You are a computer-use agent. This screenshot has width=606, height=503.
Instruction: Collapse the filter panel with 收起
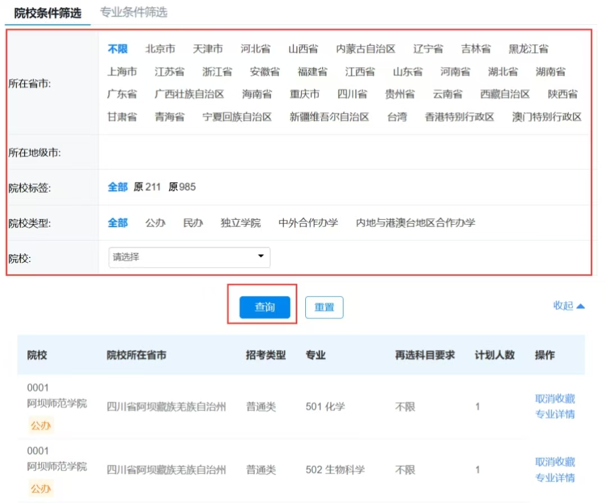(x=569, y=306)
